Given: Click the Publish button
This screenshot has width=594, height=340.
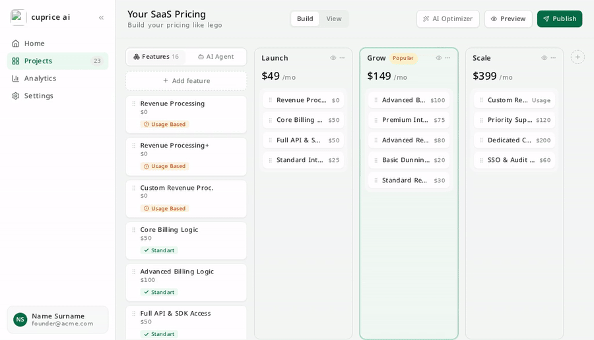Looking at the screenshot, I should [560, 18].
